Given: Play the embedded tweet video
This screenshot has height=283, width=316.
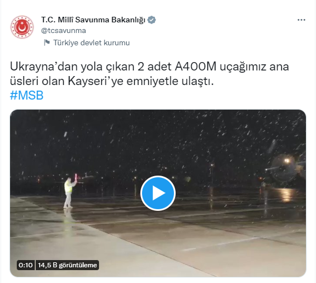Looking at the screenshot, I should coord(158,193).
